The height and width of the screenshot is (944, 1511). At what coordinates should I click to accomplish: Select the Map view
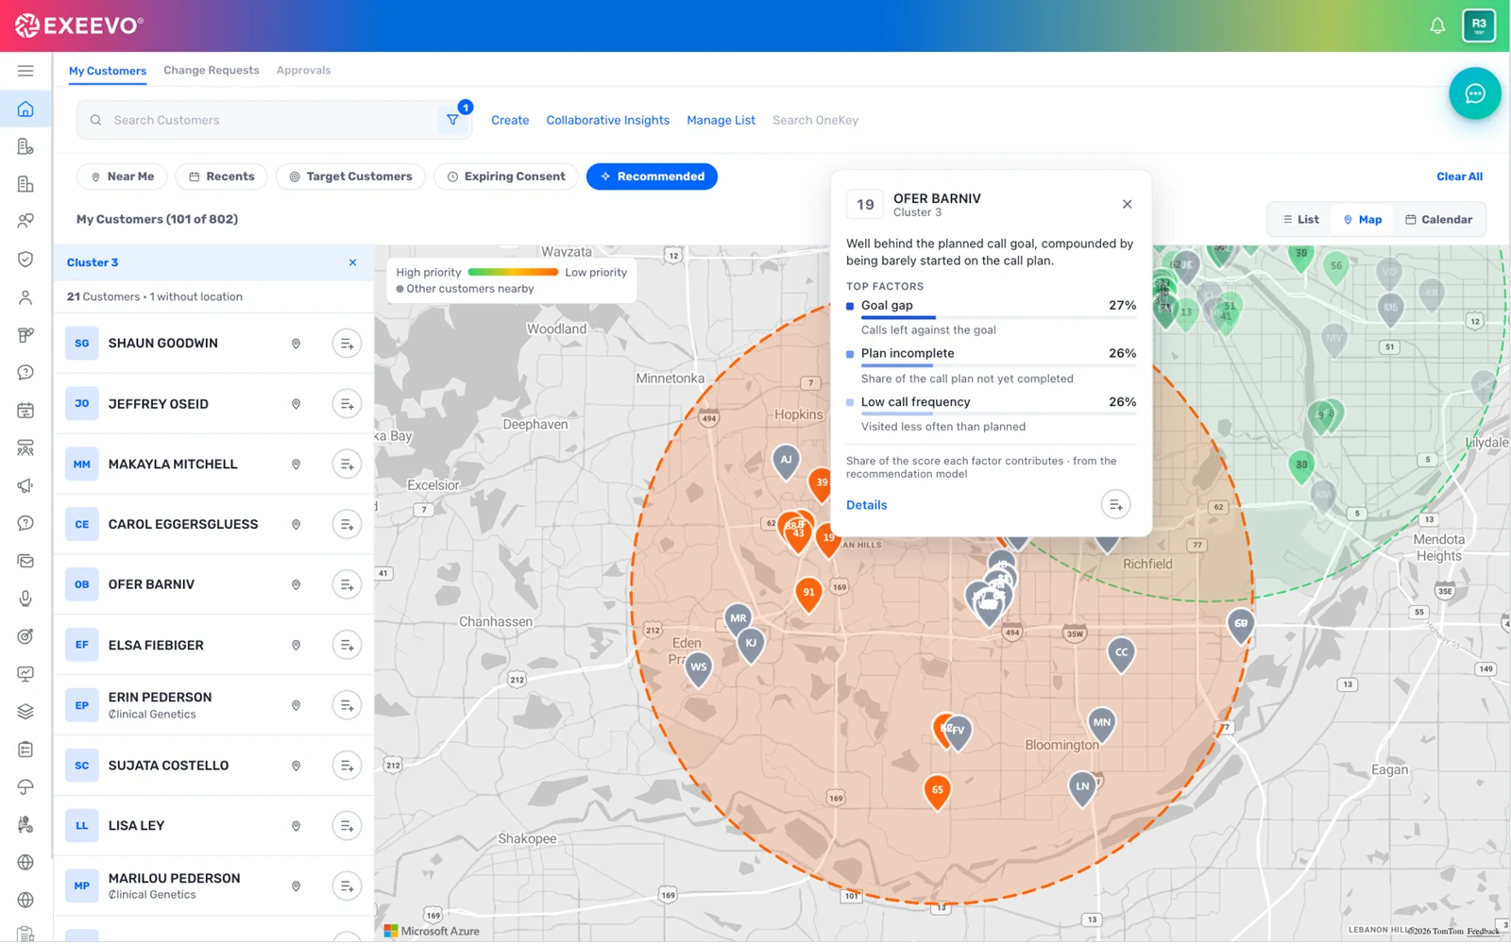[x=1363, y=219]
